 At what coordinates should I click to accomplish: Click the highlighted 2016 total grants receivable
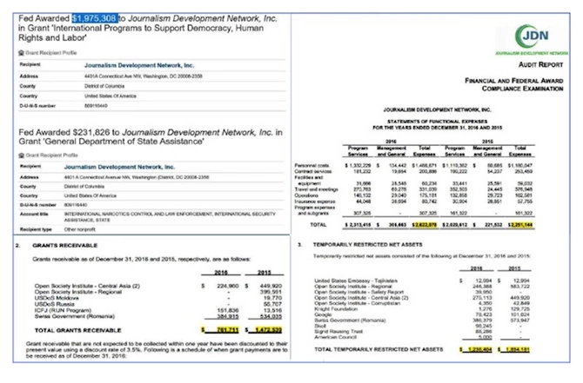tap(220, 330)
